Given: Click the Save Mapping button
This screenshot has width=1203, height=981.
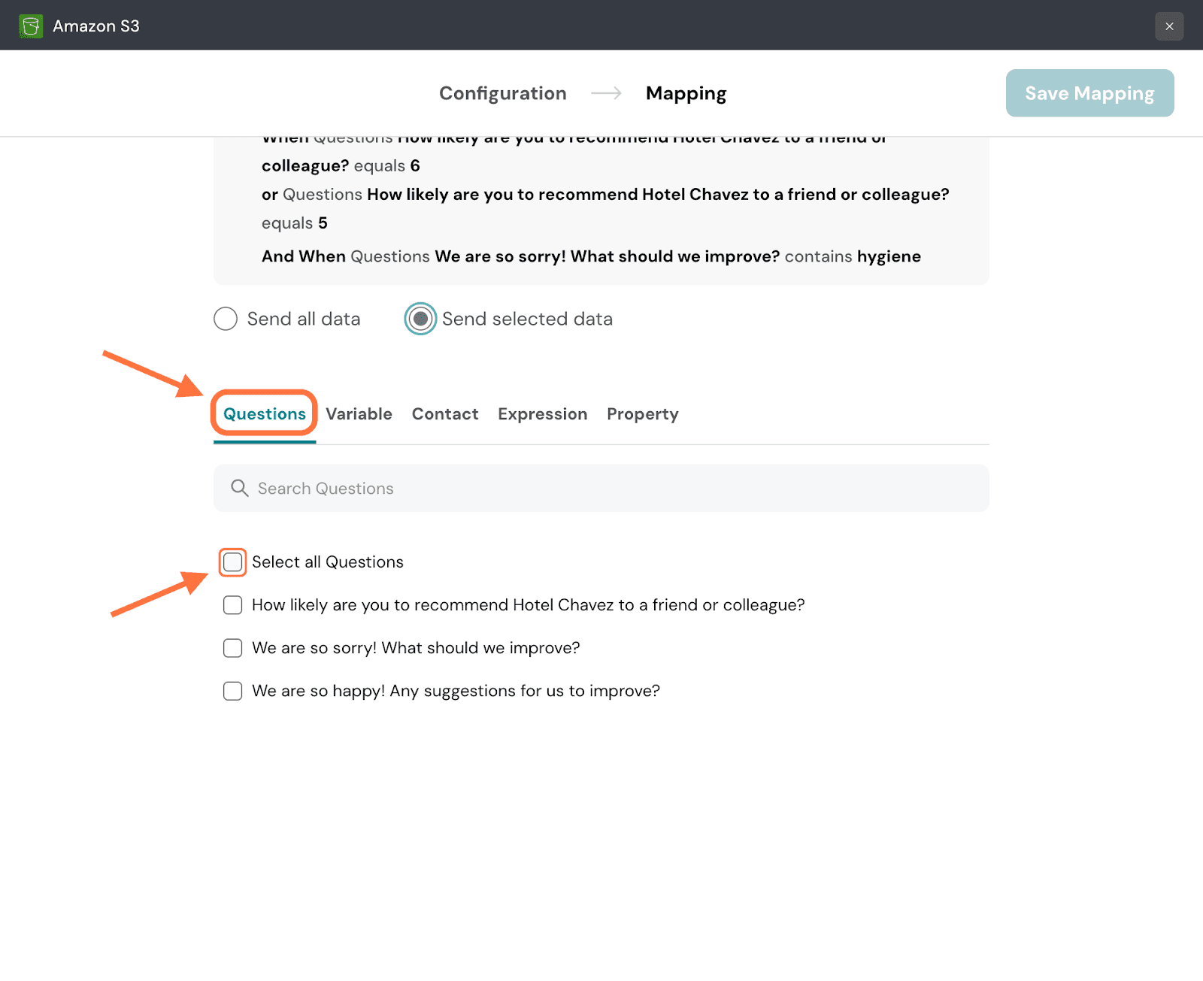Looking at the screenshot, I should (x=1089, y=93).
